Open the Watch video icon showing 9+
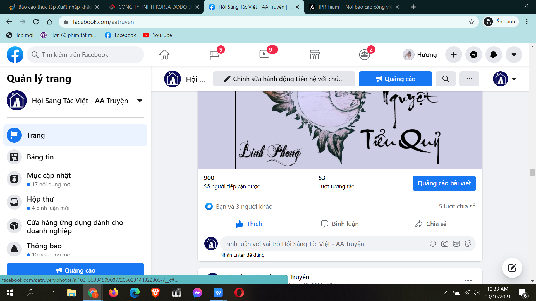 coord(264,55)
